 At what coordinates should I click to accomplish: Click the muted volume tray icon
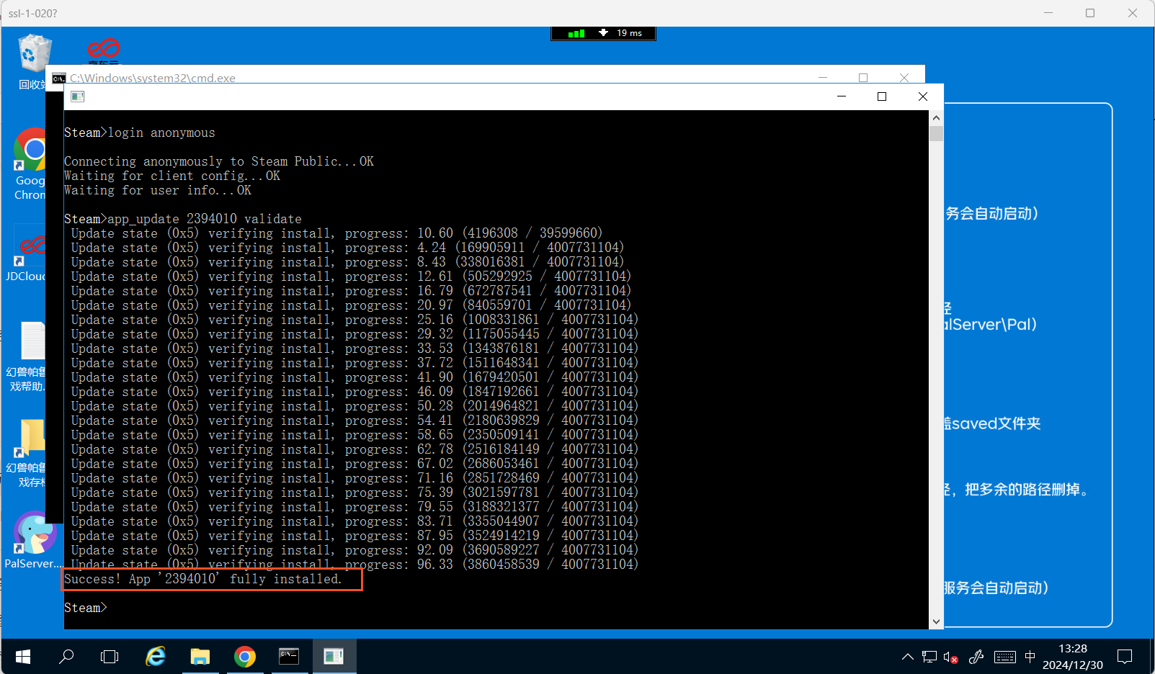pos(950,657)
